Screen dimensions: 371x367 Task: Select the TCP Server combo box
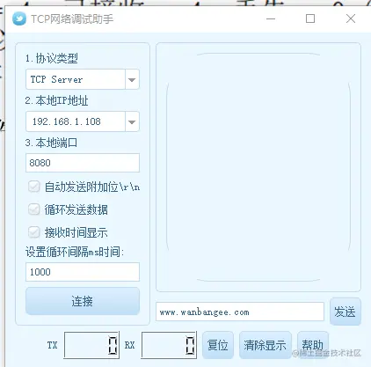pos(83,79)
